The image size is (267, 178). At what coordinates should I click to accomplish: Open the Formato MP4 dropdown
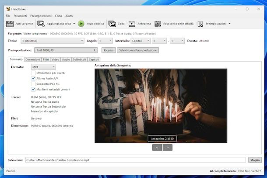(43, 66)
